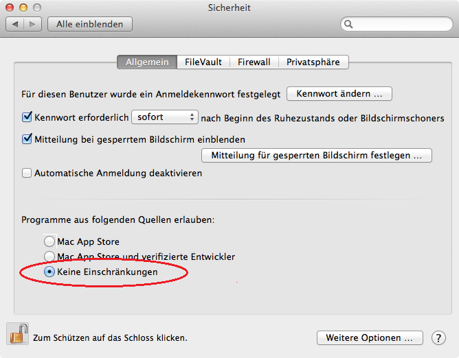Close the Sicherheit window with red button
The height and width of the screenshot is (358, 459).
[x=10, y=8]
